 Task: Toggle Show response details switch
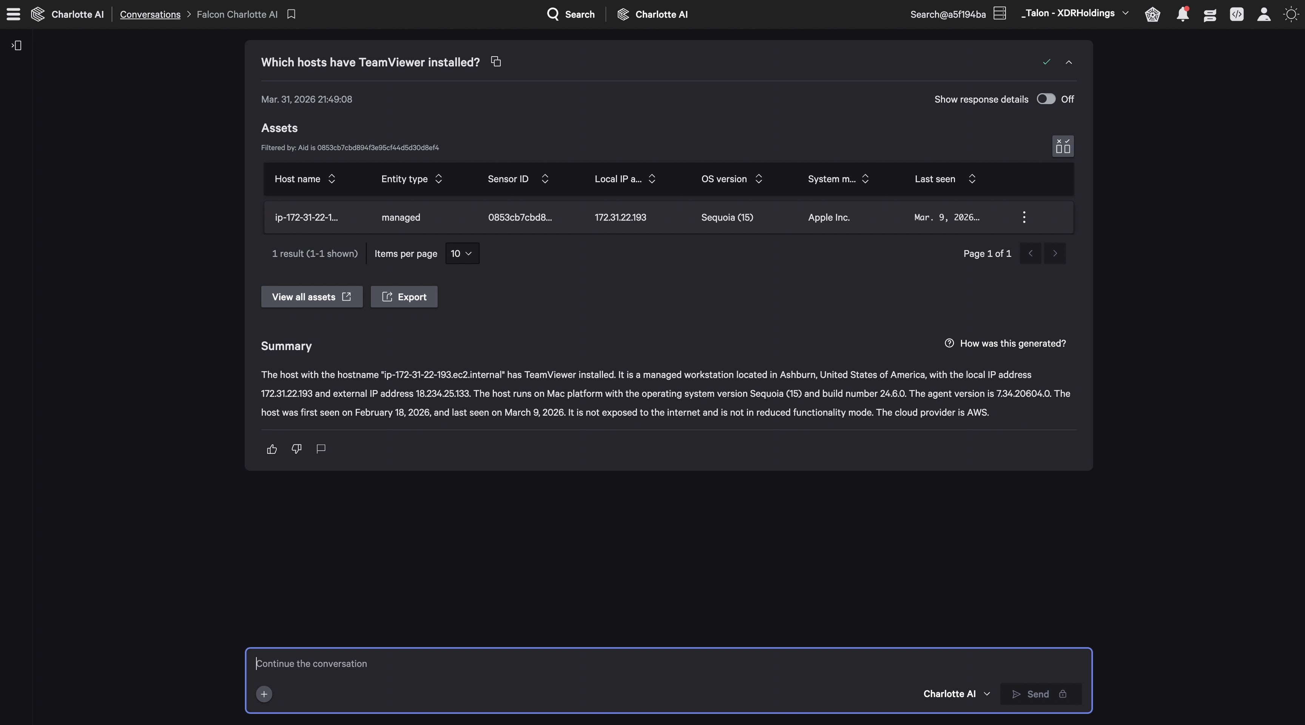1046,99
